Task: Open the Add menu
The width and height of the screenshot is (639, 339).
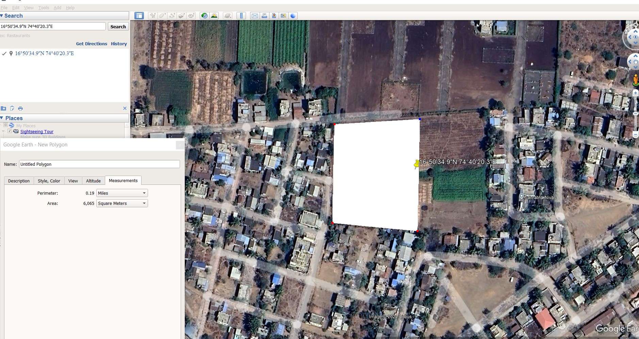Action: [58, 7]
